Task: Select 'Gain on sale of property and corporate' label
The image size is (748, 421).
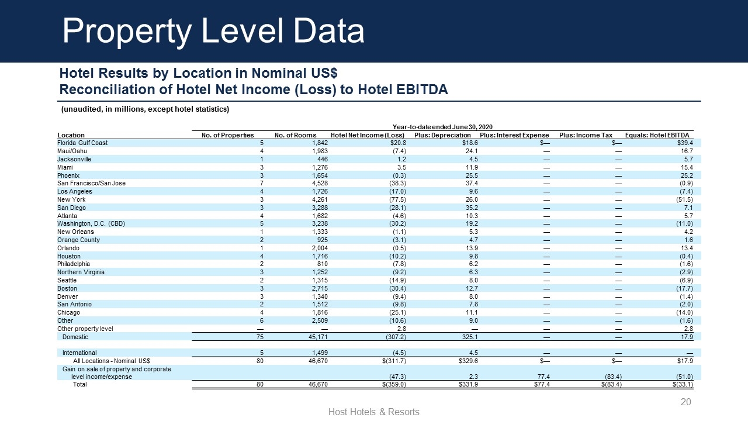Action: (117, 369)
